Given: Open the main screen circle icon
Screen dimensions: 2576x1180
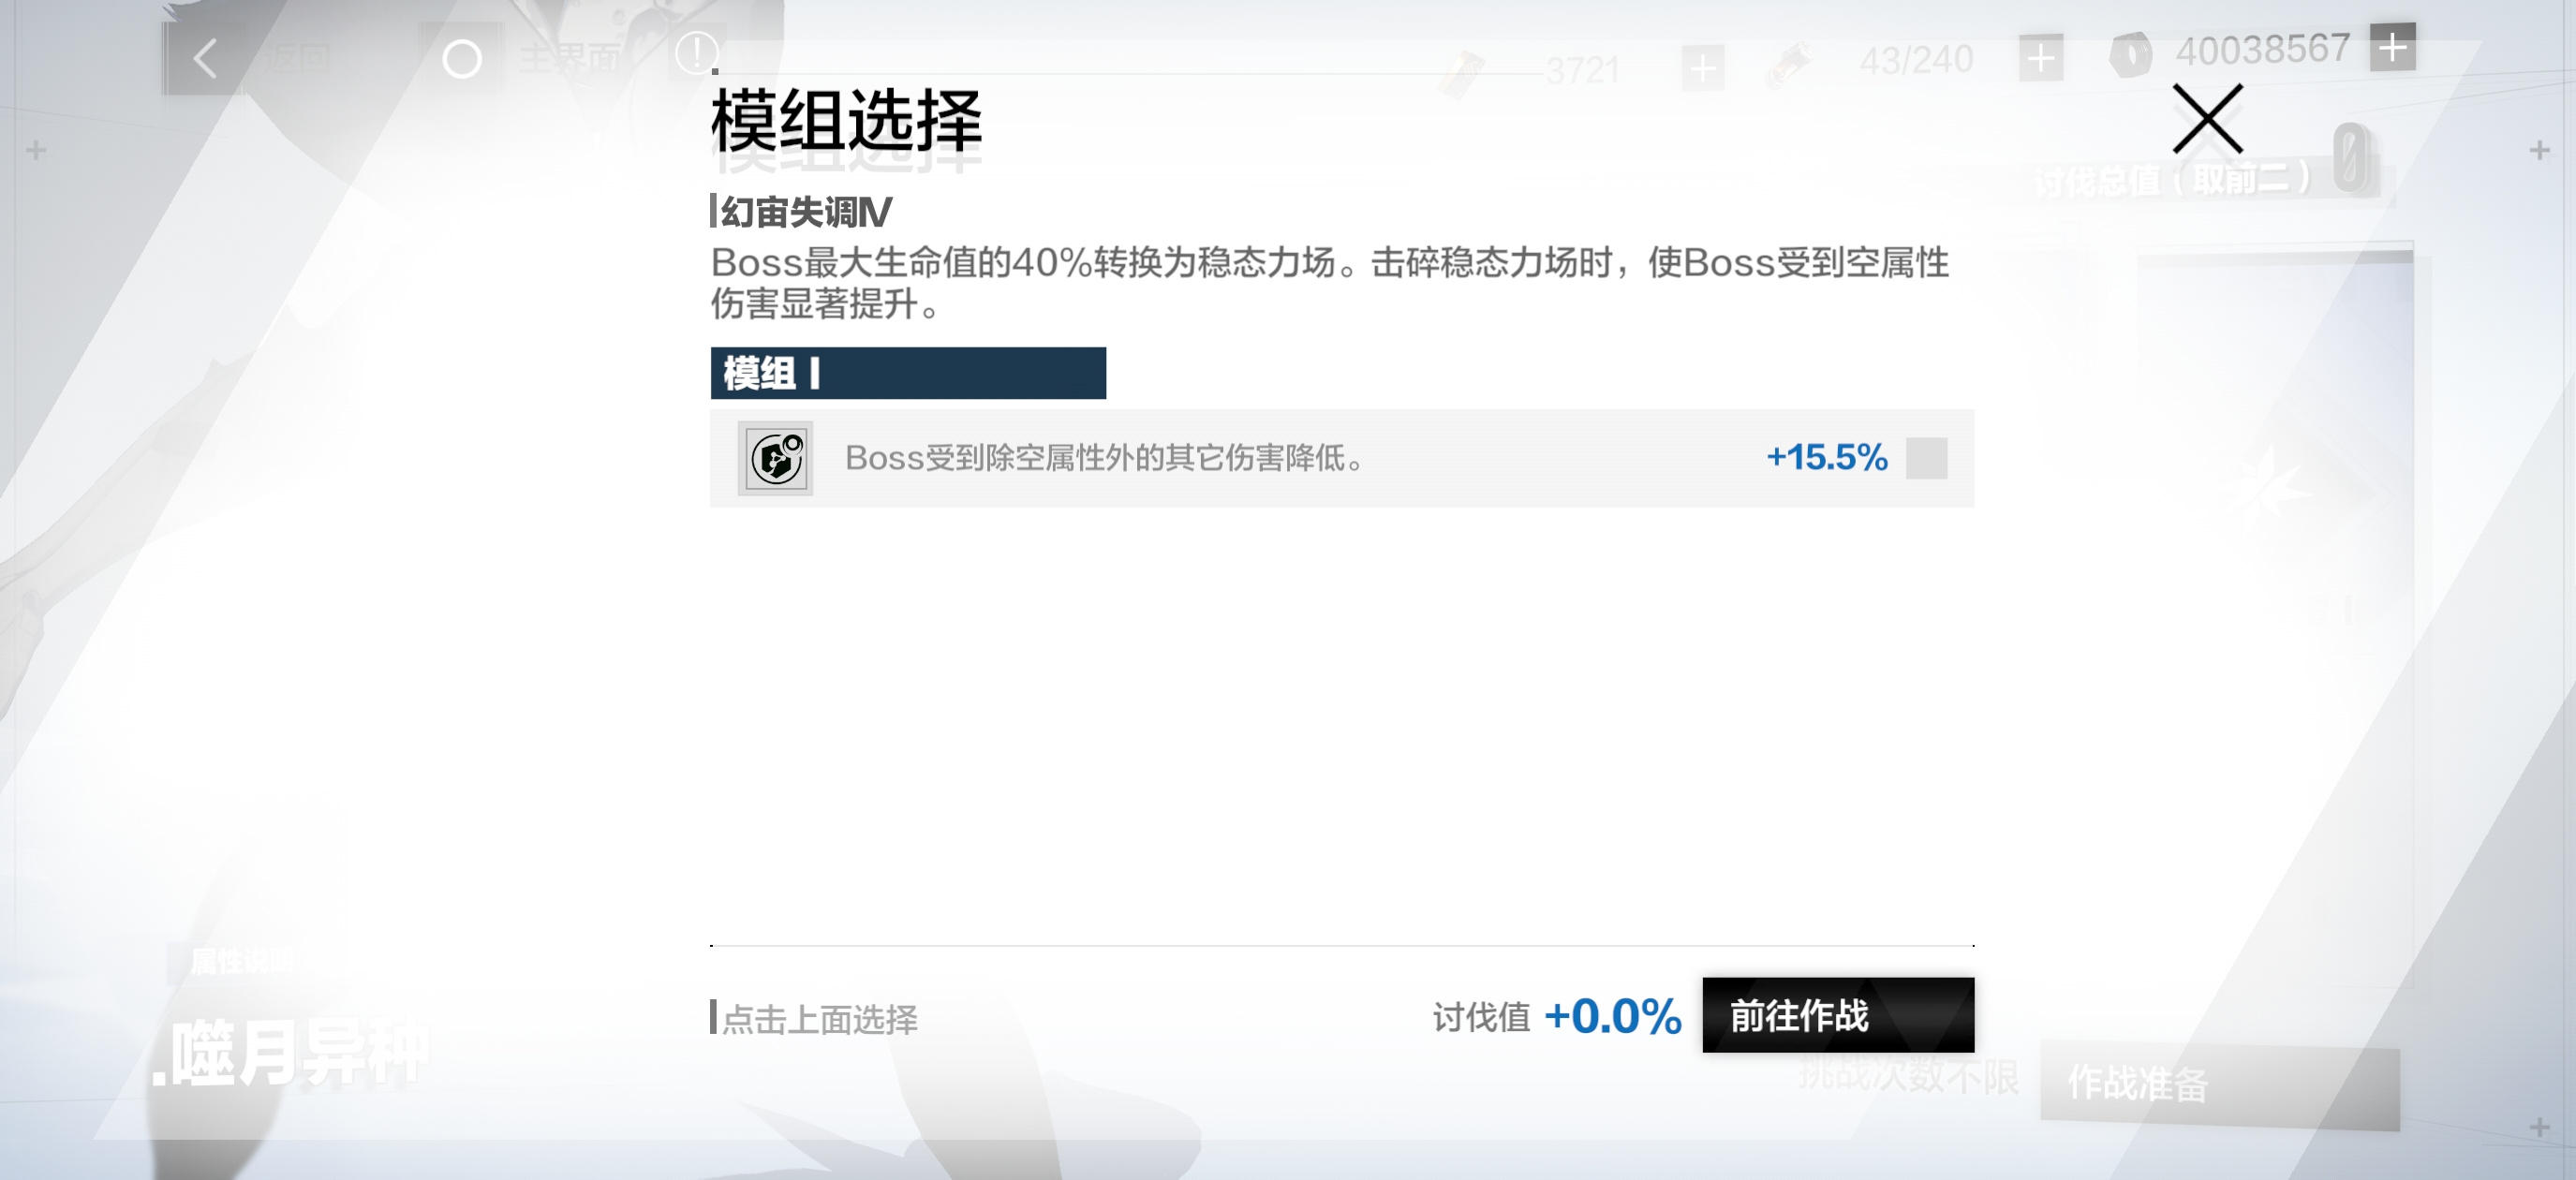Looking at the screenshot, I should tap(461, 59).
